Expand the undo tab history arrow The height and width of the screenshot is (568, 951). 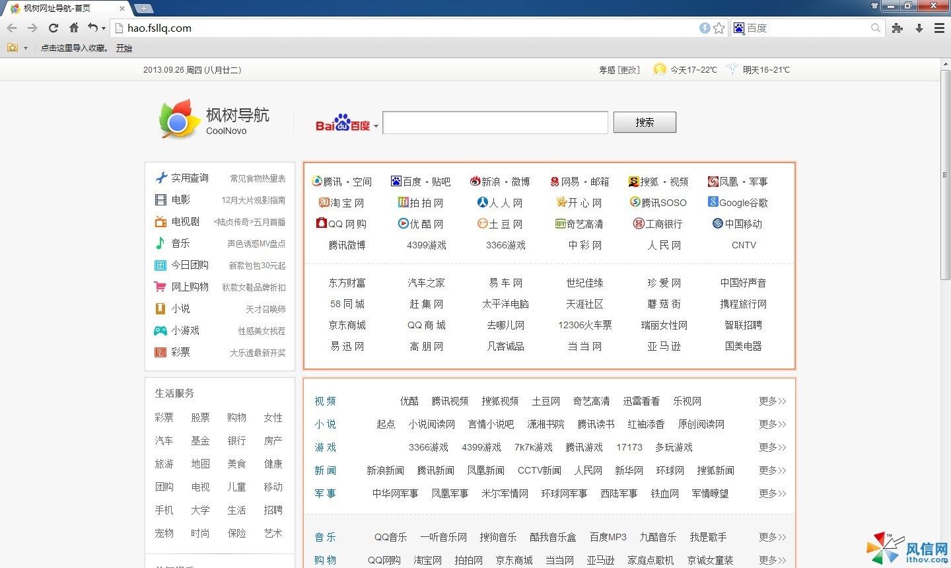click(x=104, y=28)
